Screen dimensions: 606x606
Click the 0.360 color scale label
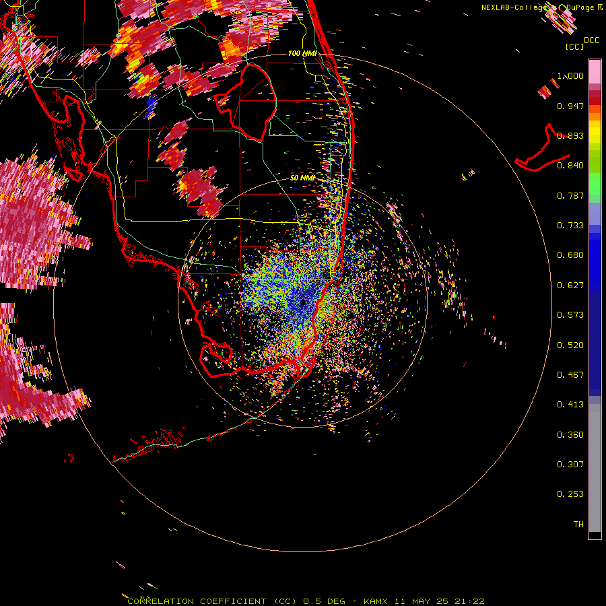tap(570, 435)
